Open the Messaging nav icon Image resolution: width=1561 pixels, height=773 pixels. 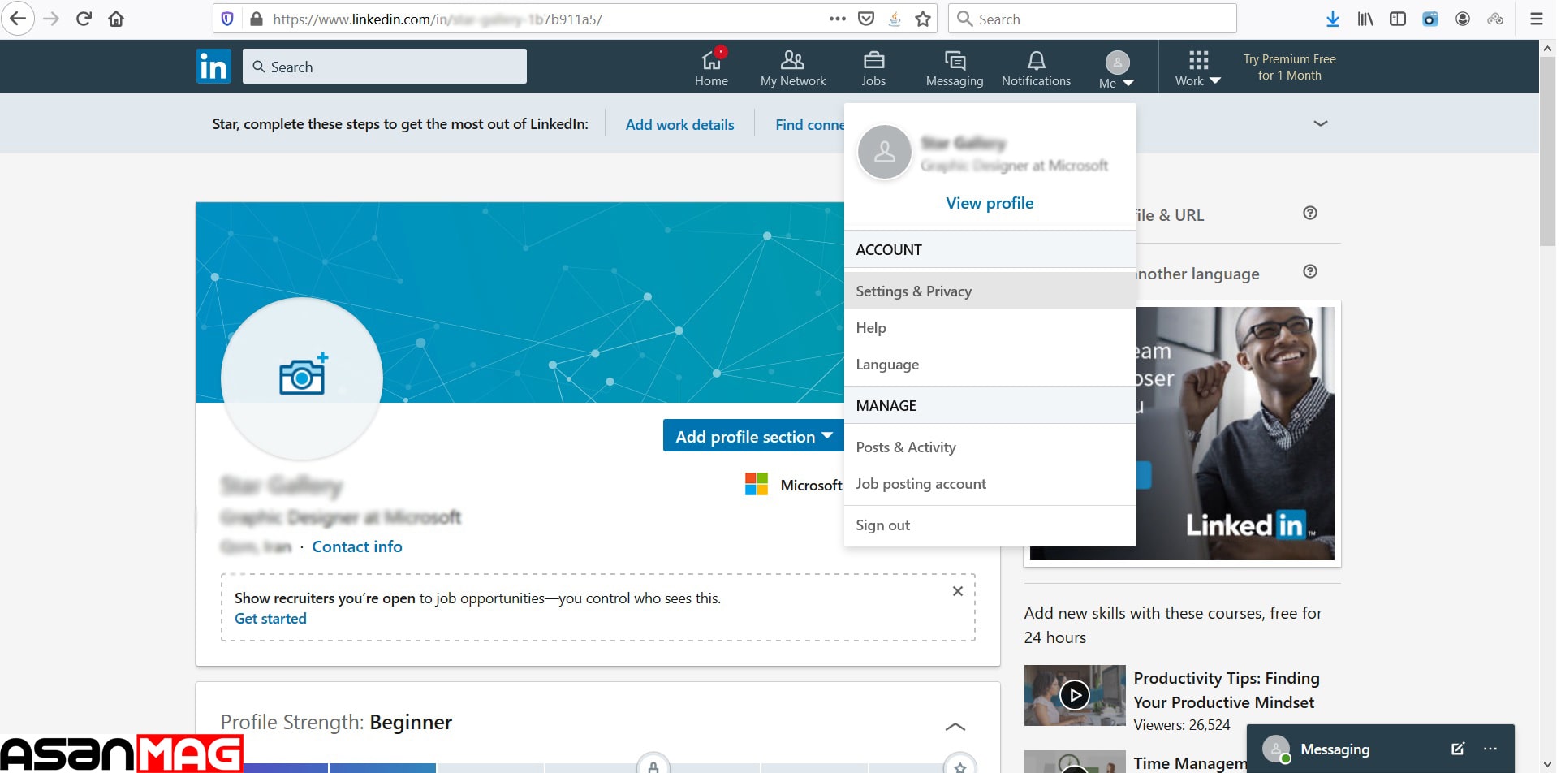(955, 67)
